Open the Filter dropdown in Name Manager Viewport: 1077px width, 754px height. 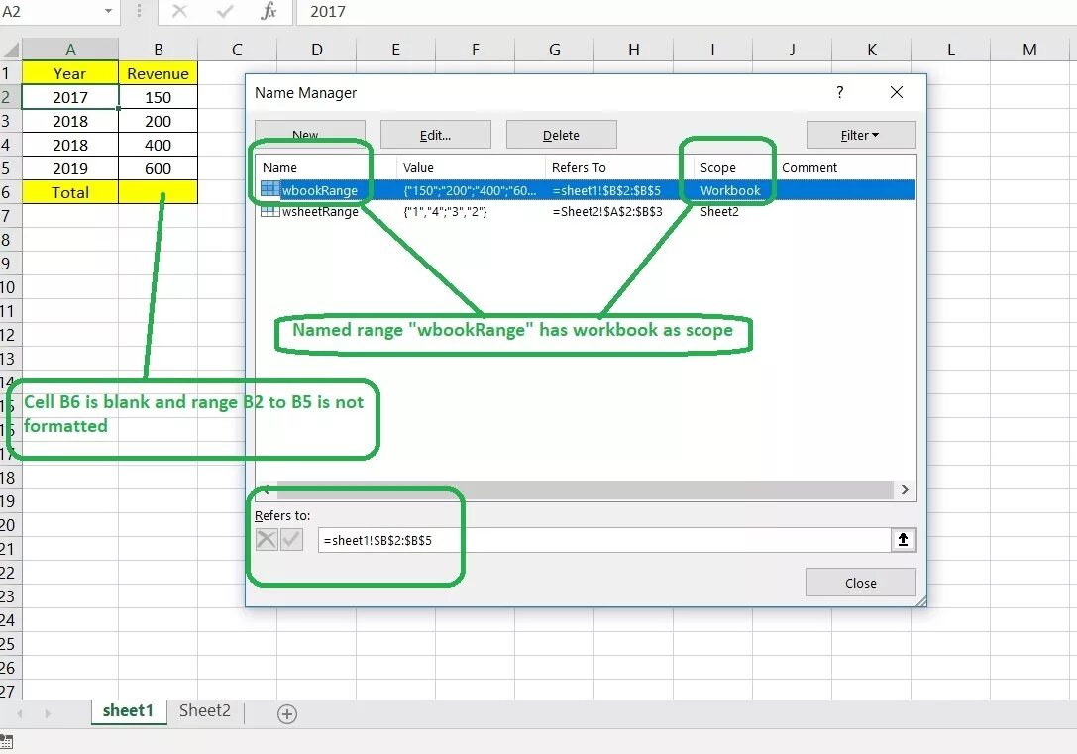(x=861, y=134)
